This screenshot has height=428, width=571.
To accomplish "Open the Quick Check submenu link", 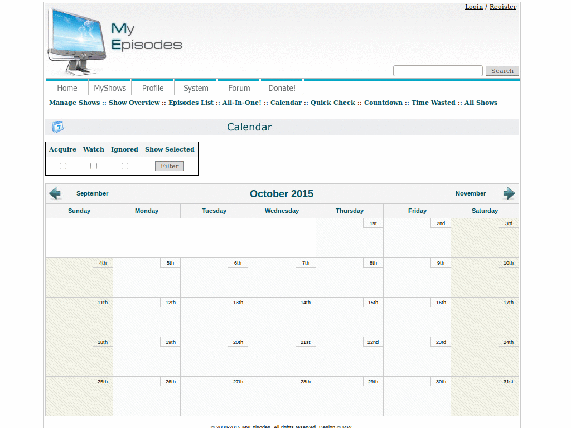I will (x=332, y=103).
